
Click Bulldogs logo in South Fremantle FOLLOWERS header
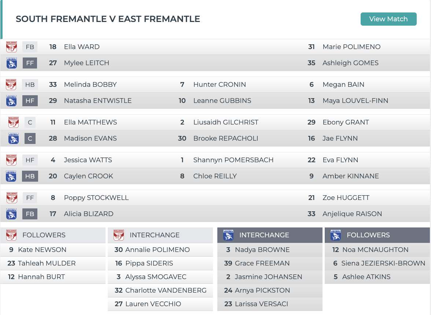(12, 235)
